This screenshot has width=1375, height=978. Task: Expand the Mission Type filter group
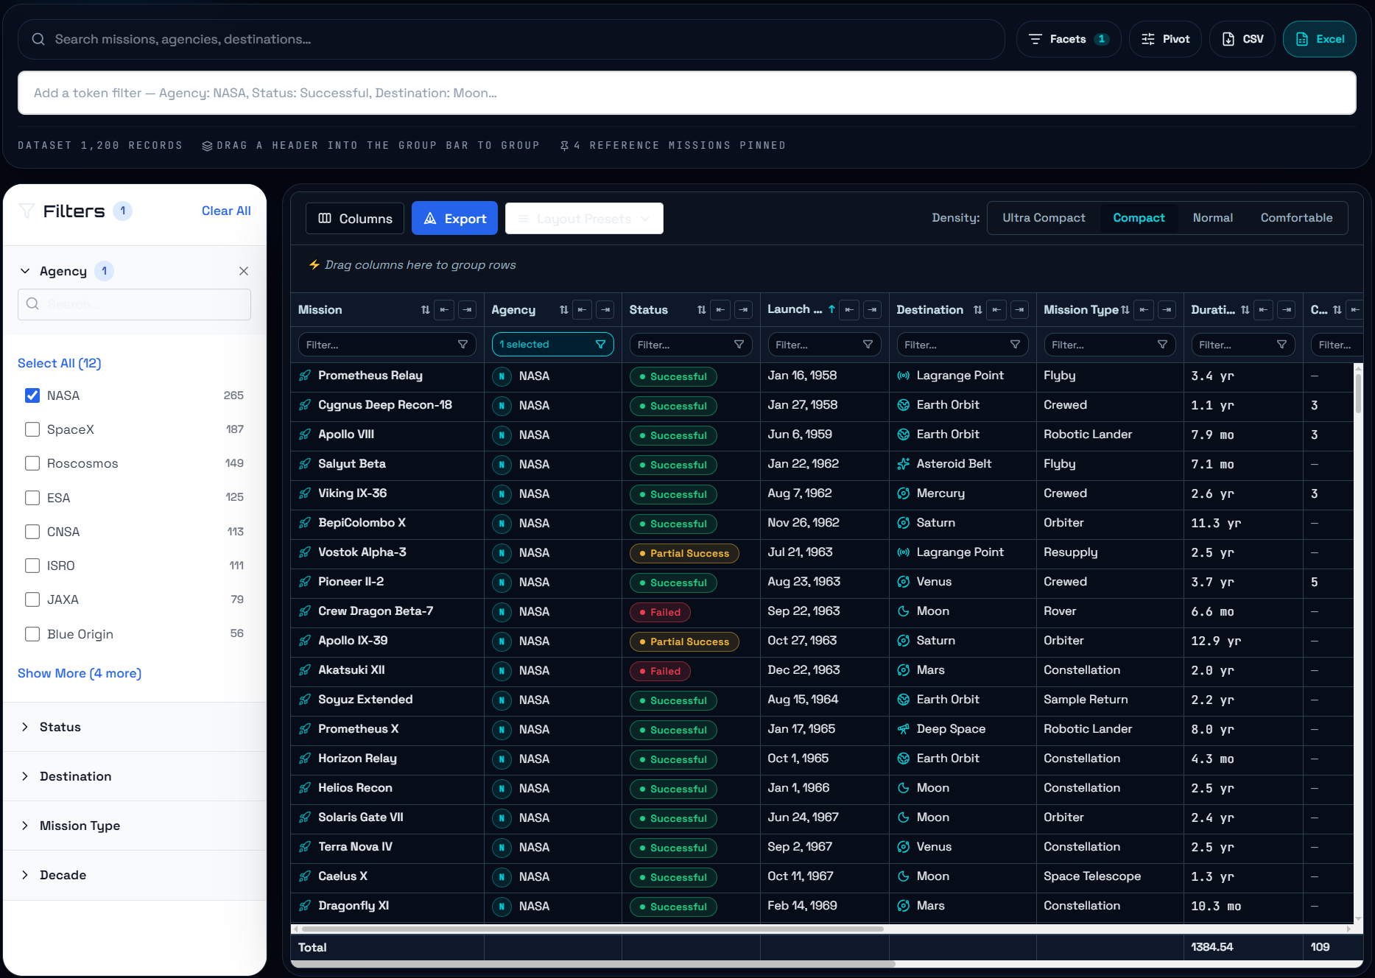click(25, 826)
